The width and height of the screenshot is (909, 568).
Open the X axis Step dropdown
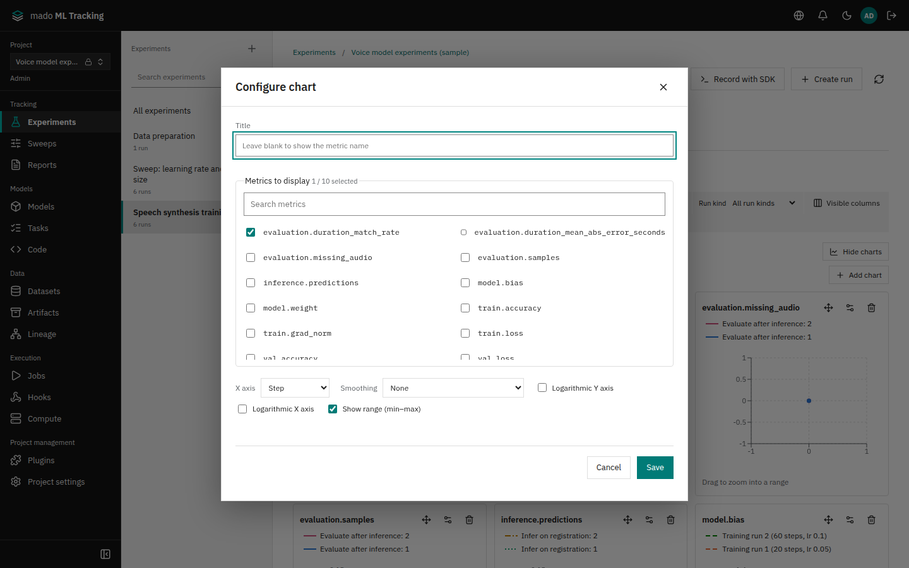point(295,388)
